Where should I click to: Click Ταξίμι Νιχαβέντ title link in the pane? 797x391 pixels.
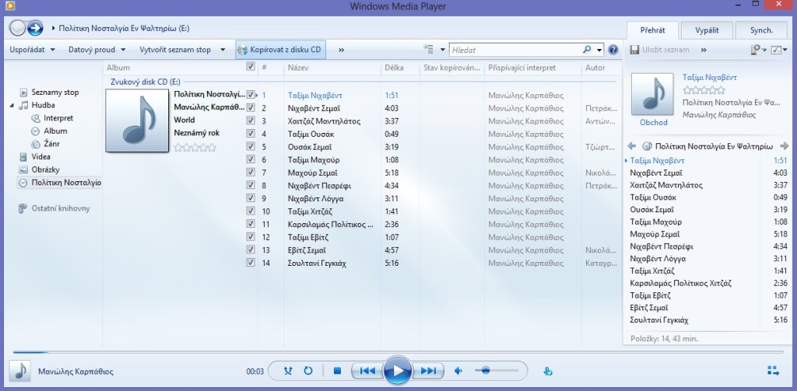click(710, 77)
